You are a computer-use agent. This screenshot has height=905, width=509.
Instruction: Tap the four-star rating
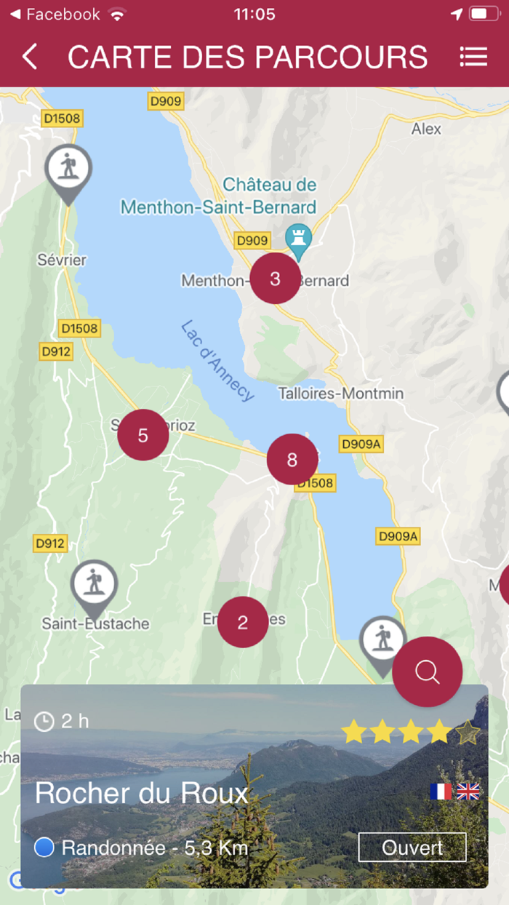click(411, 732)
